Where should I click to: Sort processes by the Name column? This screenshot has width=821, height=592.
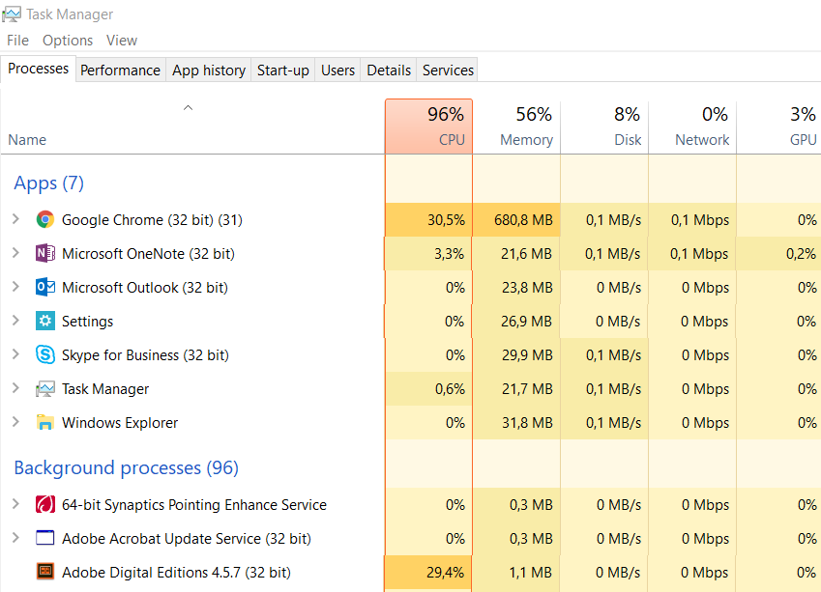[192, 127]
